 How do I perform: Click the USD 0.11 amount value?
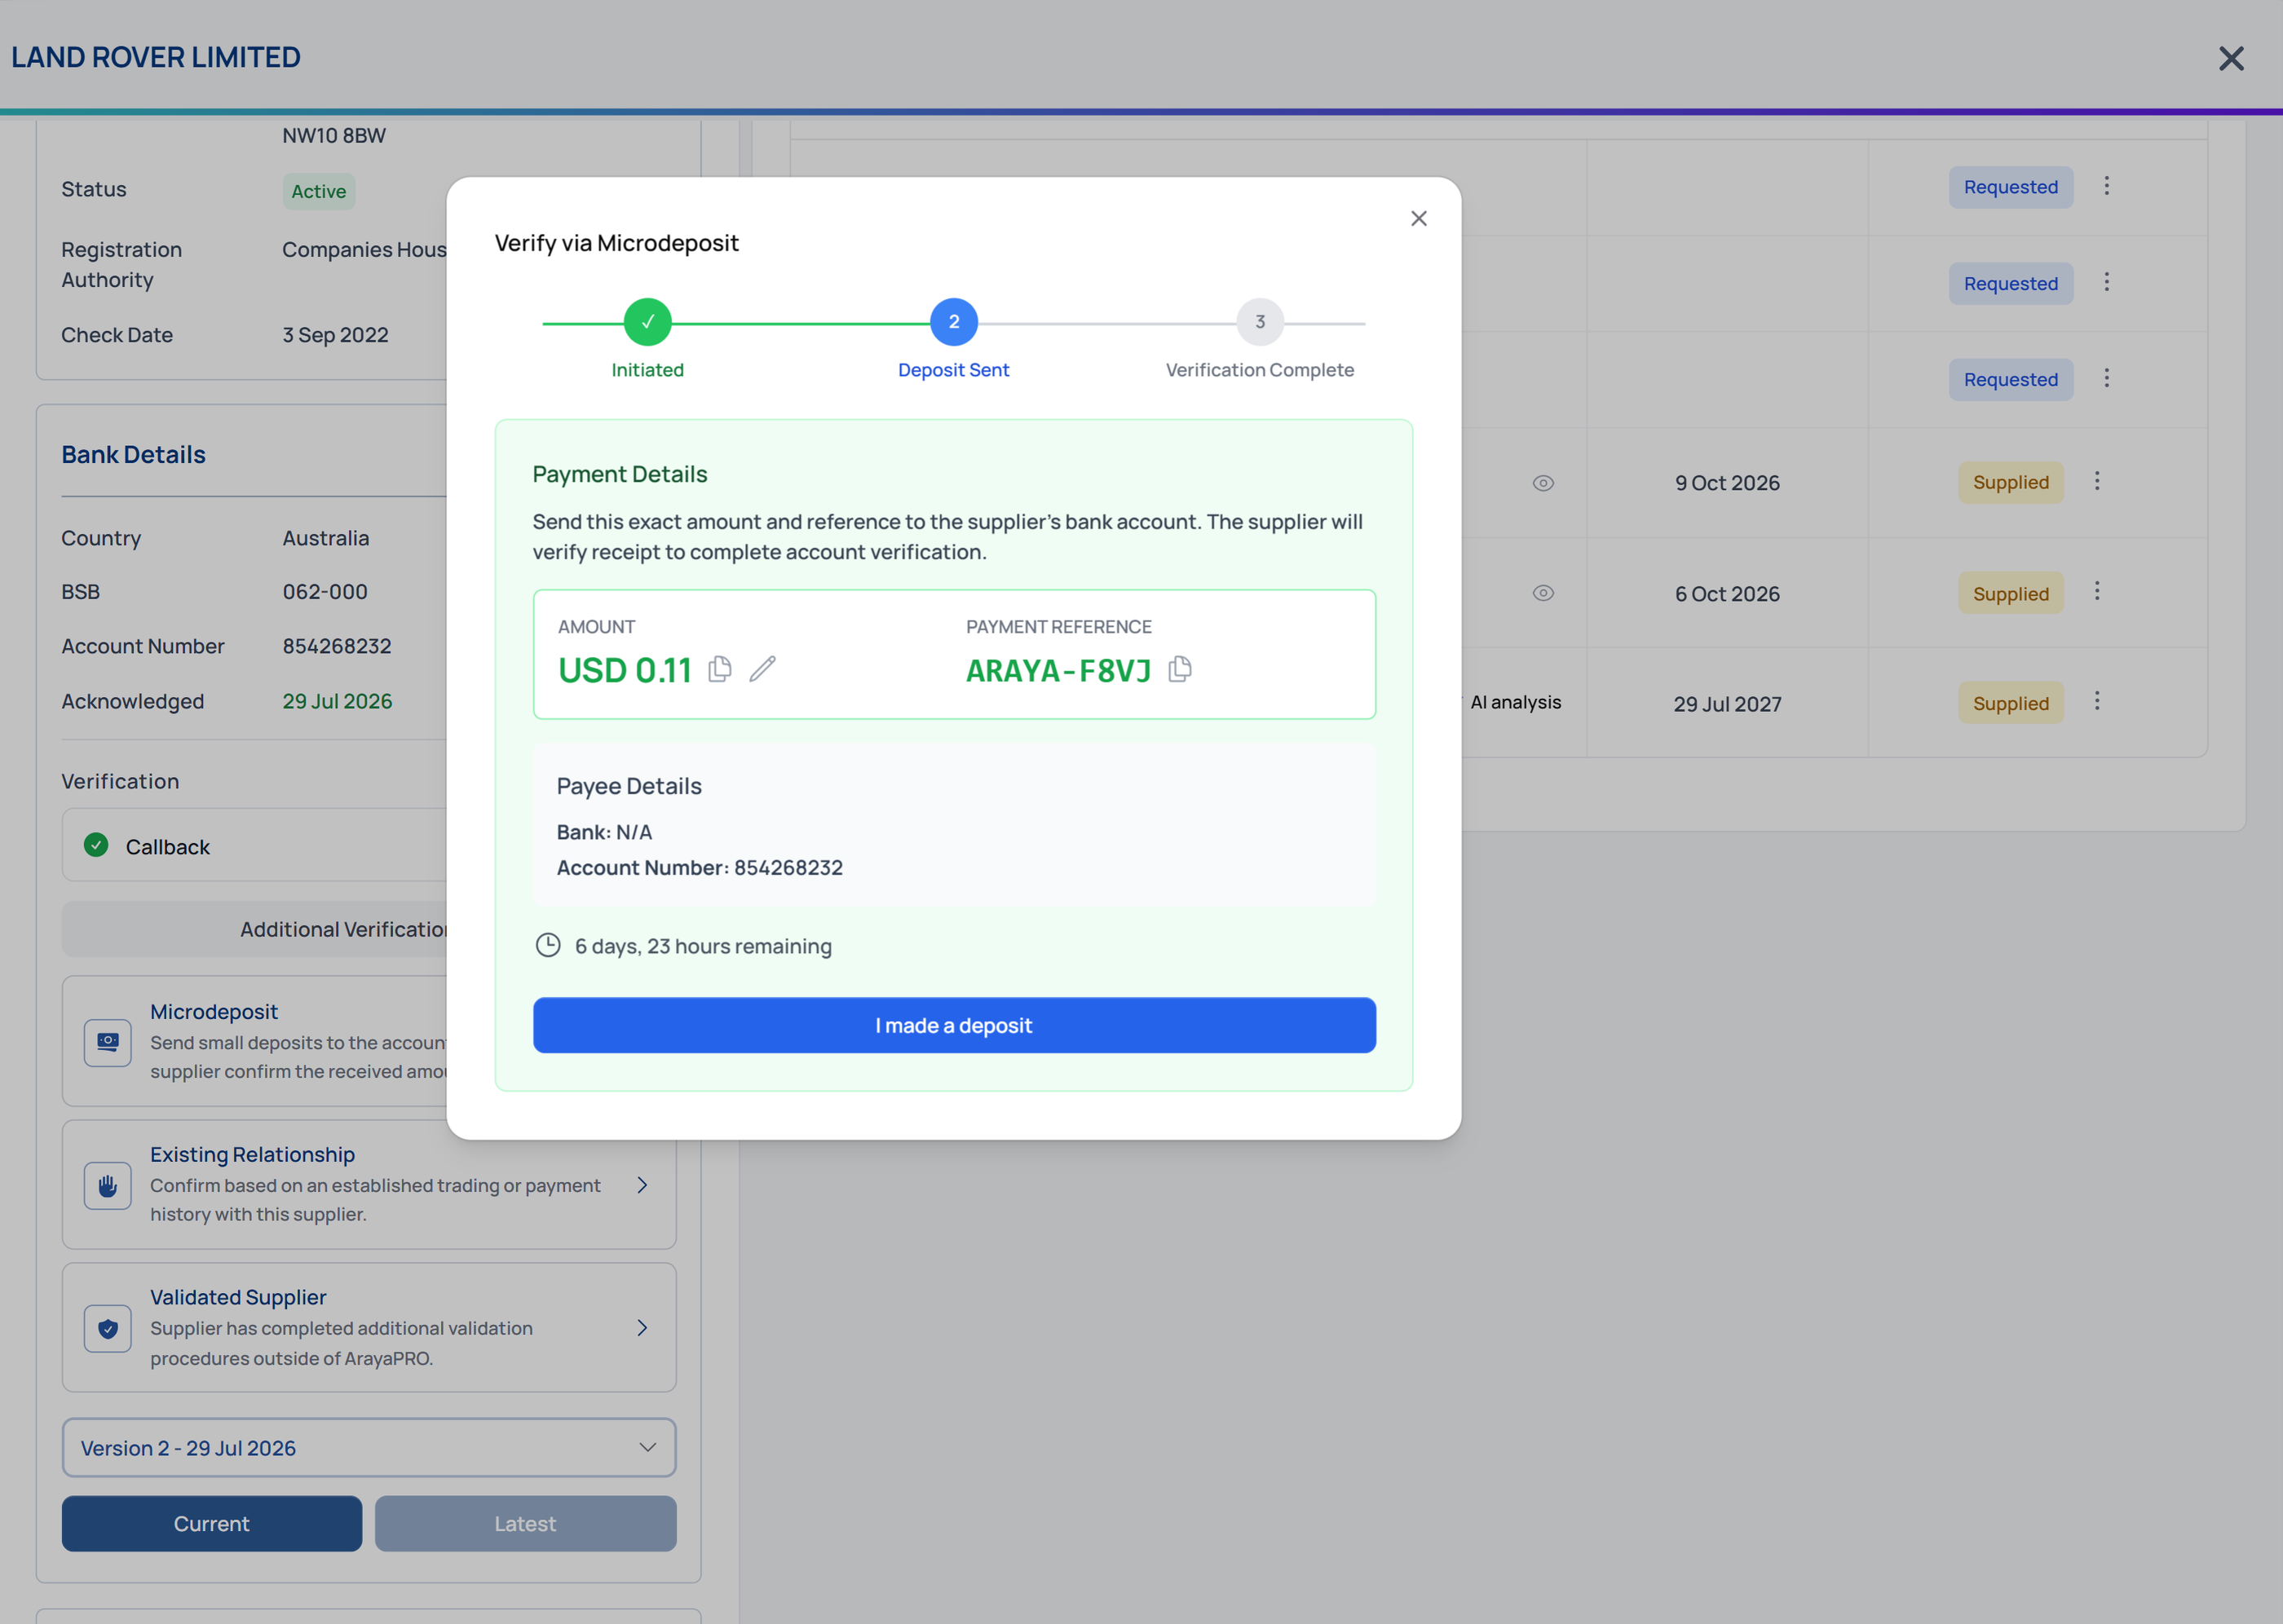click(625, 670)
